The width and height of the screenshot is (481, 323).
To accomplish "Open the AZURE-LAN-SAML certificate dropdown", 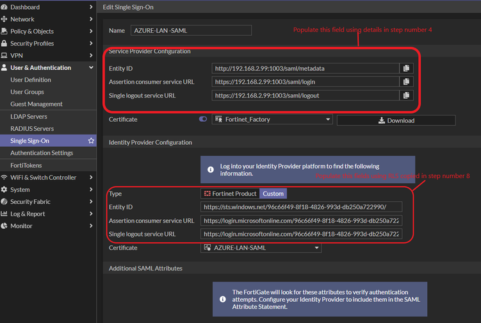I will (x=261, y=247).
